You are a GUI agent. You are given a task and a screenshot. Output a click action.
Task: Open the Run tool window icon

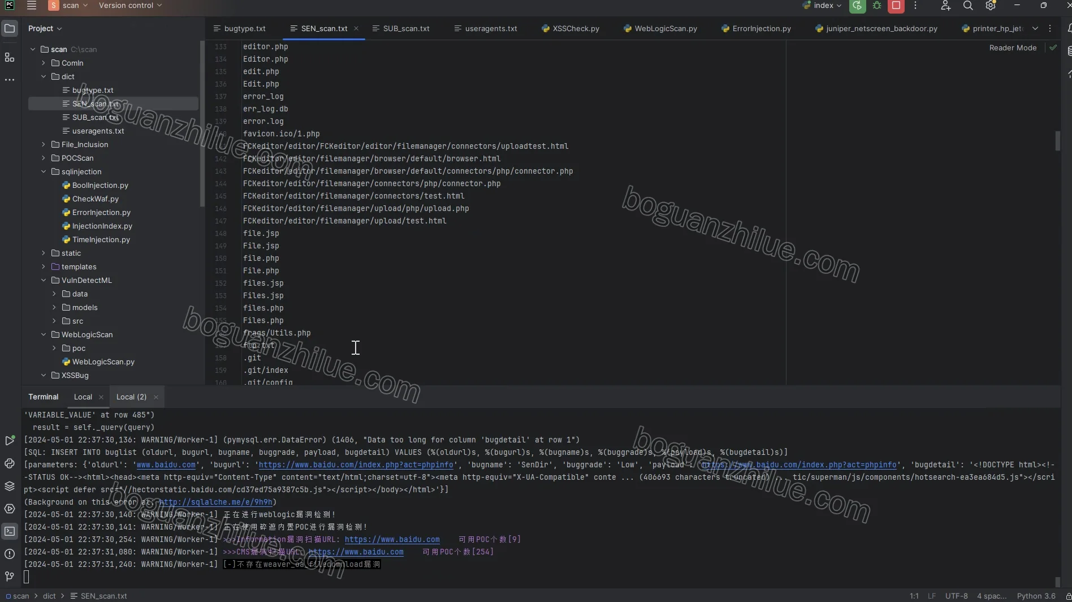click(10, 441)
